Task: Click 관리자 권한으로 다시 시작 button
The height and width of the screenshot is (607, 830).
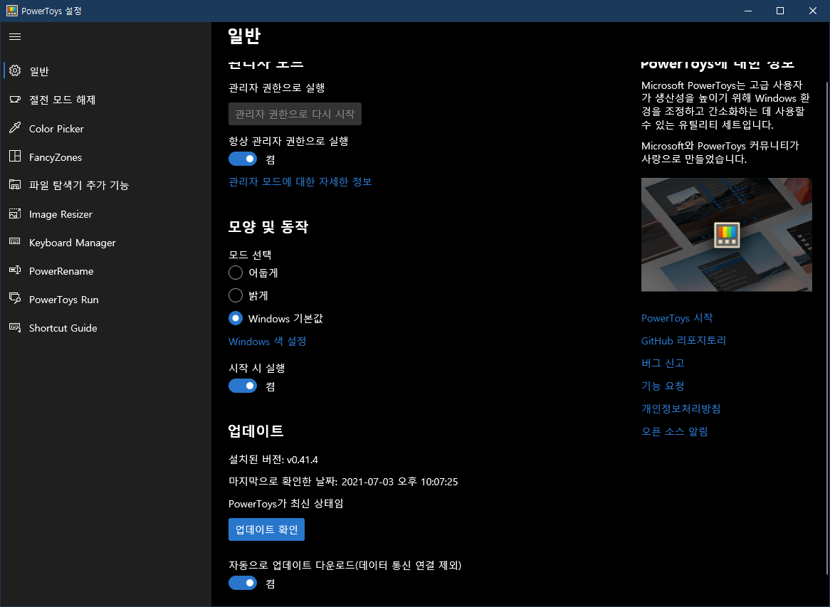Action: tap(295, 114)
